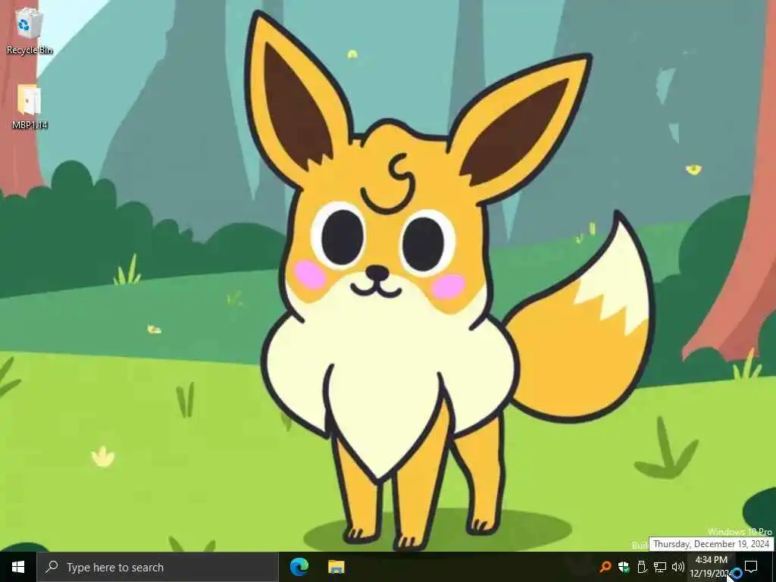Launch Microsoft Edge from the taskbar
This screenshot has width=776, height=582.
pos(299,567)
